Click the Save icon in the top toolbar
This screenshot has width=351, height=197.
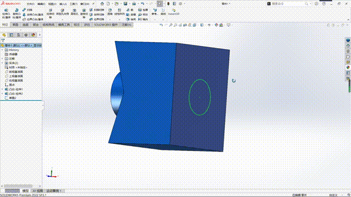126,4
